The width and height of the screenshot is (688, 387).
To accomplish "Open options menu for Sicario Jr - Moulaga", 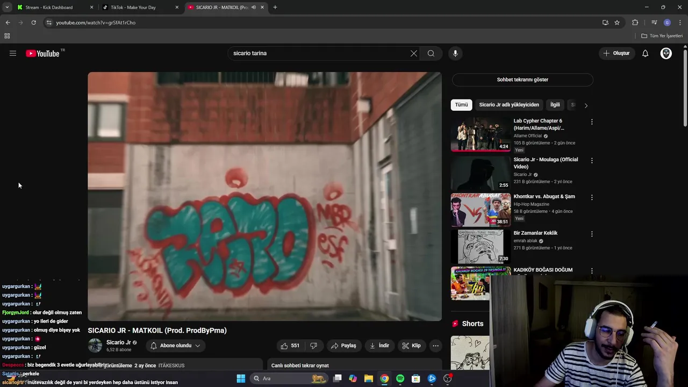I will [x=592, y=161].
